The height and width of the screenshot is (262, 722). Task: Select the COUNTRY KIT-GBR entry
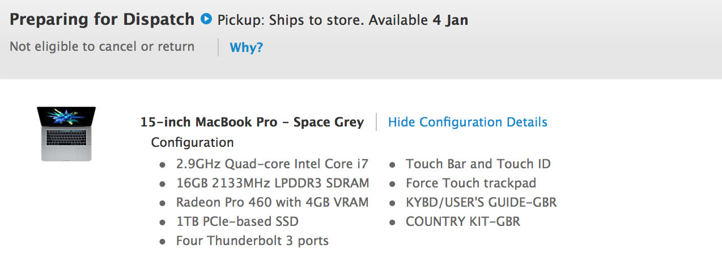[x=463, y=221]
